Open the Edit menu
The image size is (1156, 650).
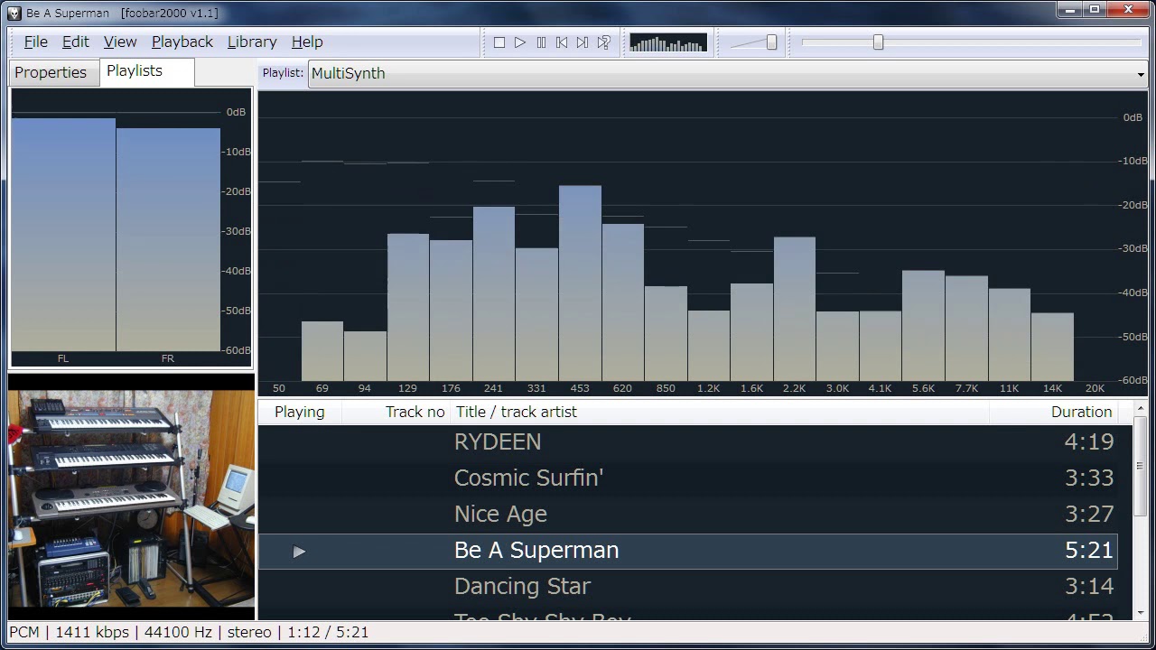76,42
